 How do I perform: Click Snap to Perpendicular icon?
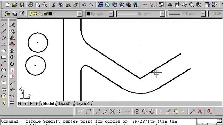(161, 111)
